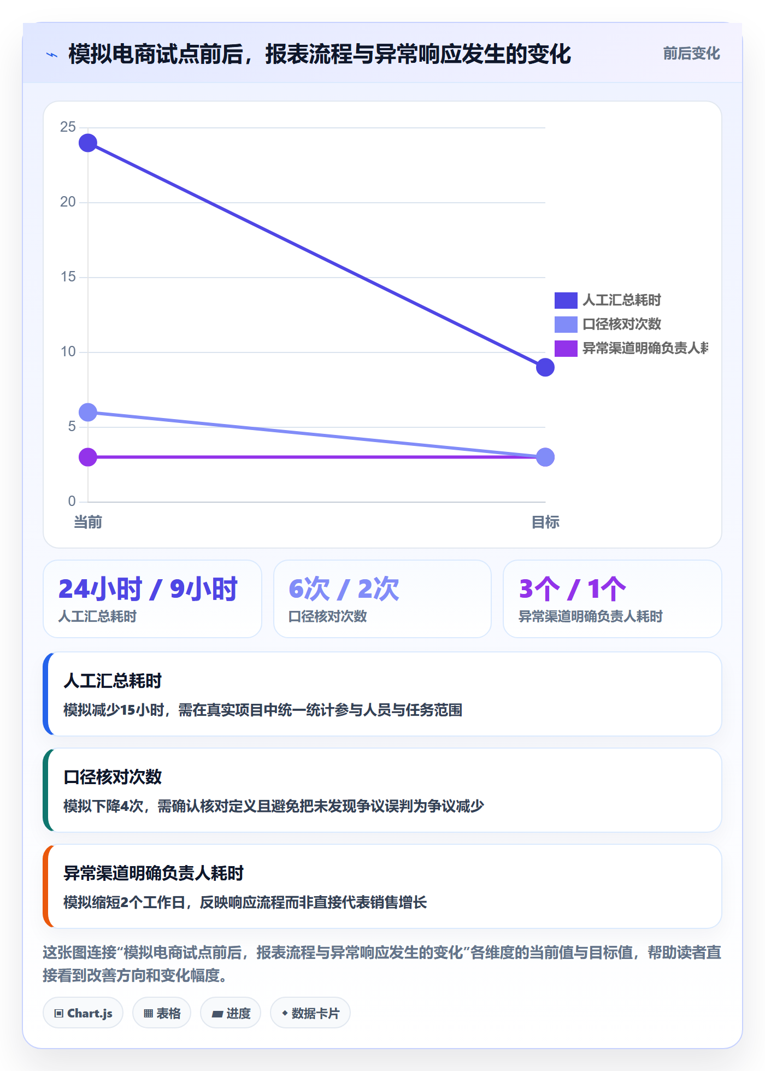Select the 数据卡片 tag

point(310,1013)
